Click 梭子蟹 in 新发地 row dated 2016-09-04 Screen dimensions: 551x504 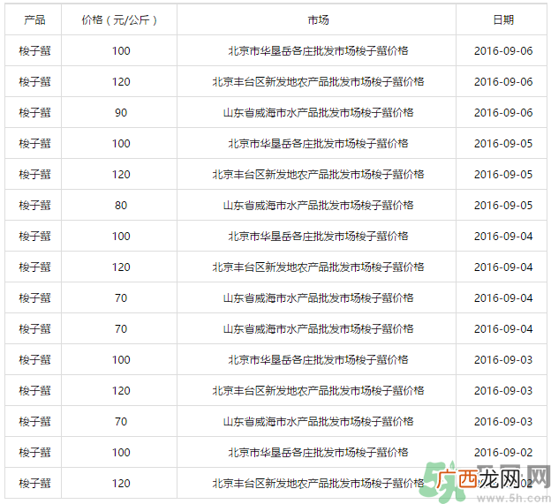pos(34,267)
